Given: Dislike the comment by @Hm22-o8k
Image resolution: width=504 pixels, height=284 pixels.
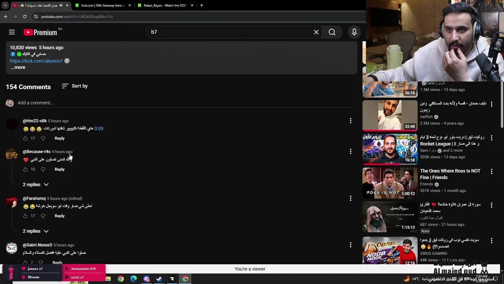Looking at the screenshot, I should point(43,138).
